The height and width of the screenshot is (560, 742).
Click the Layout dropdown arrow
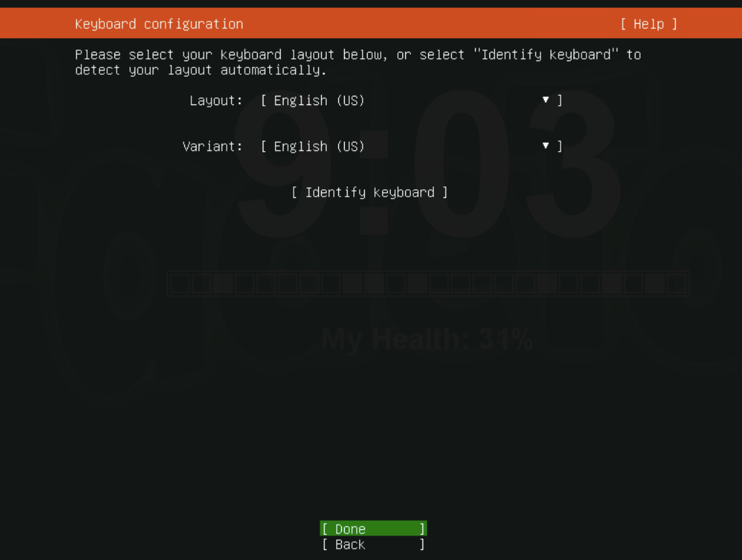point(546,100)
